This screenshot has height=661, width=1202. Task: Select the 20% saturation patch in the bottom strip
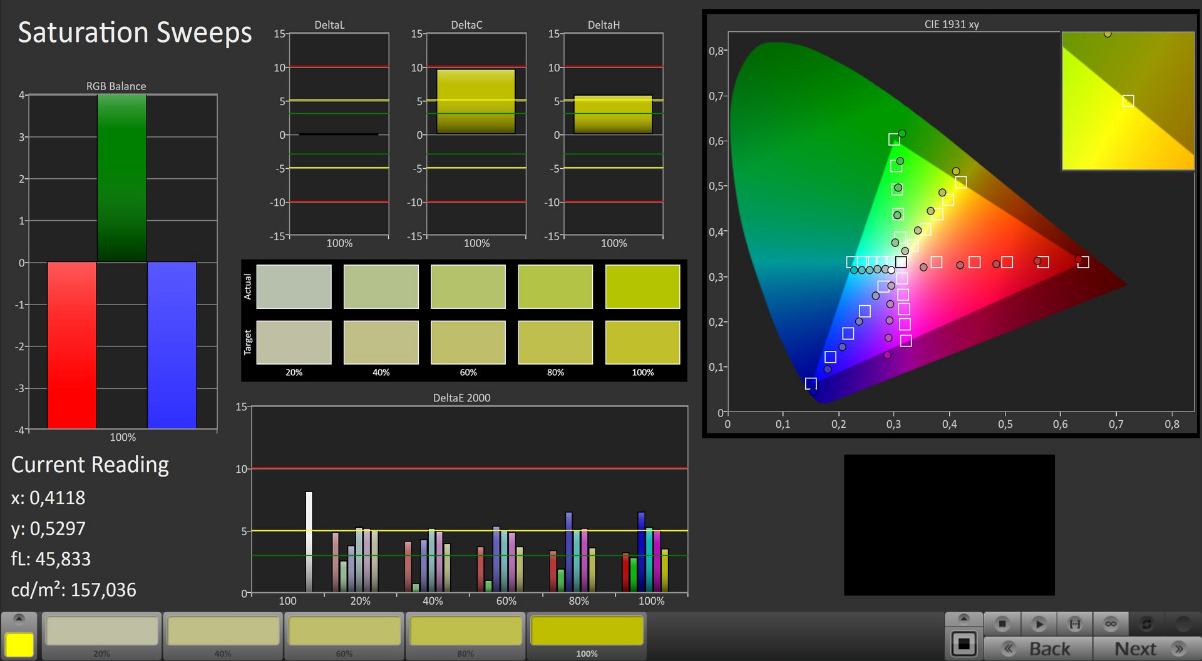(102, 635)
